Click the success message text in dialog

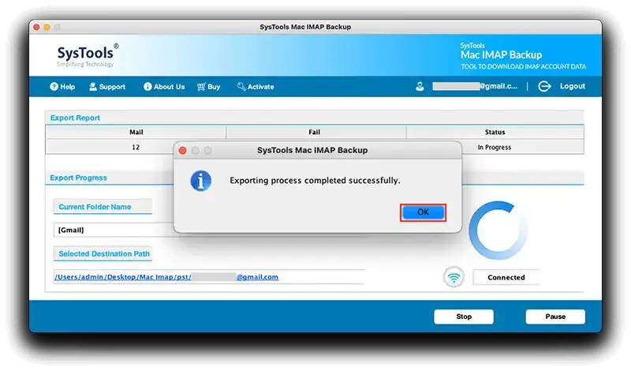point(315,181)
